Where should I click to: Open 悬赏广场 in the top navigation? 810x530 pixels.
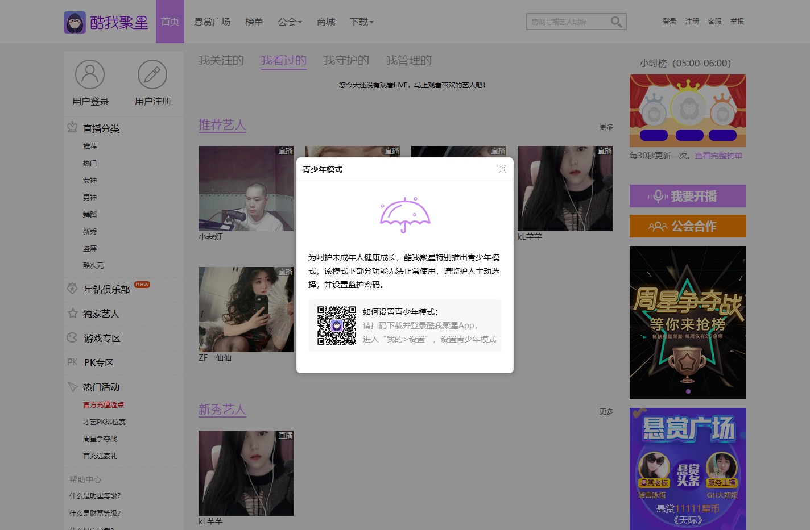[x=212, y=22]
